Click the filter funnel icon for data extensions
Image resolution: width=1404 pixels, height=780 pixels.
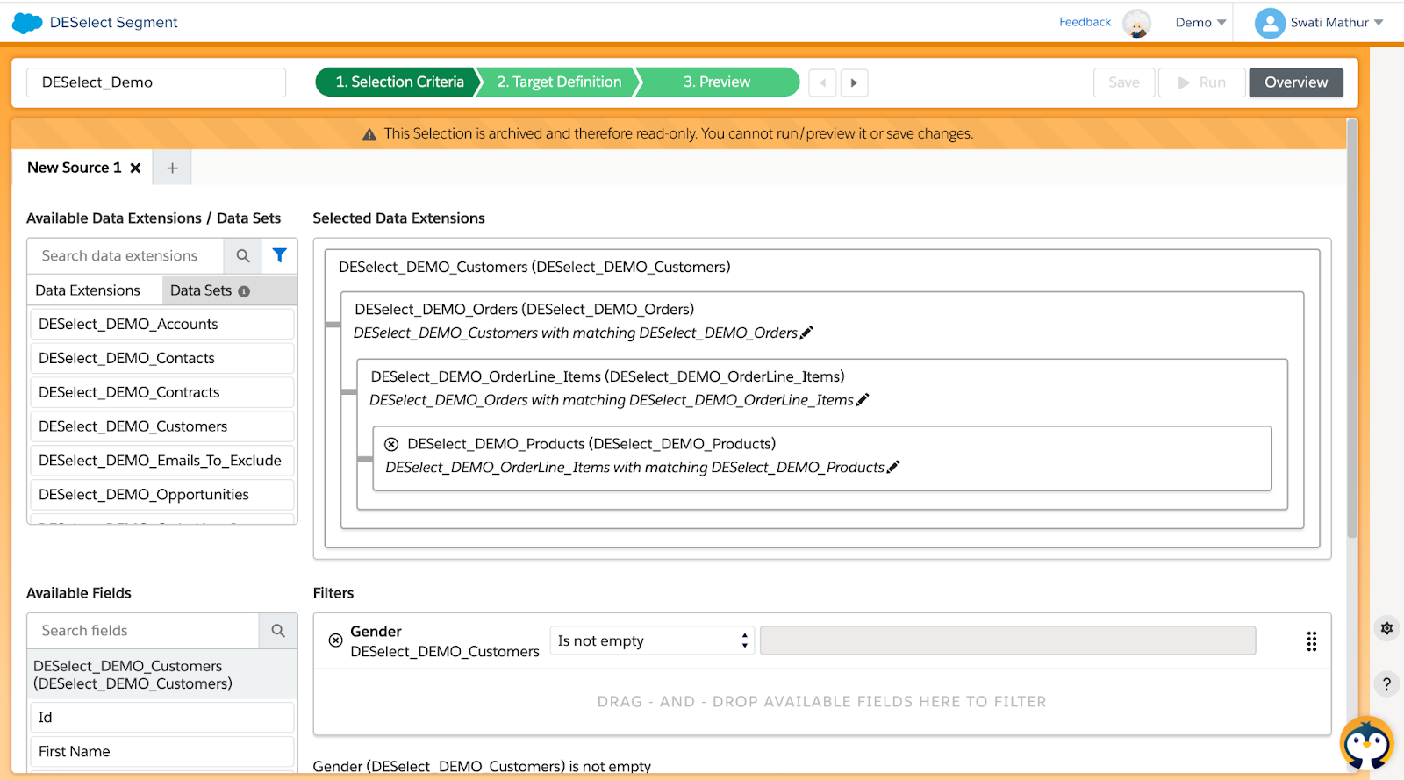pyautogui.click(x=279, y=255)
